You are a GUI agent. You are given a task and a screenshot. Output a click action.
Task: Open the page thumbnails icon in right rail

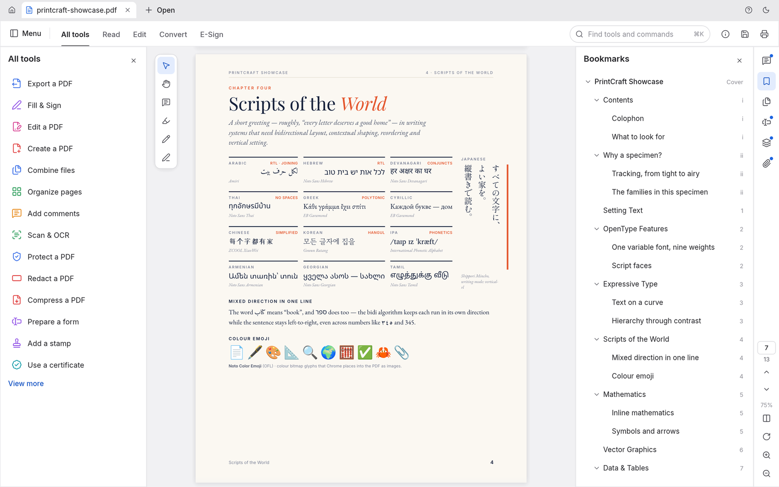tap(766, 102)
